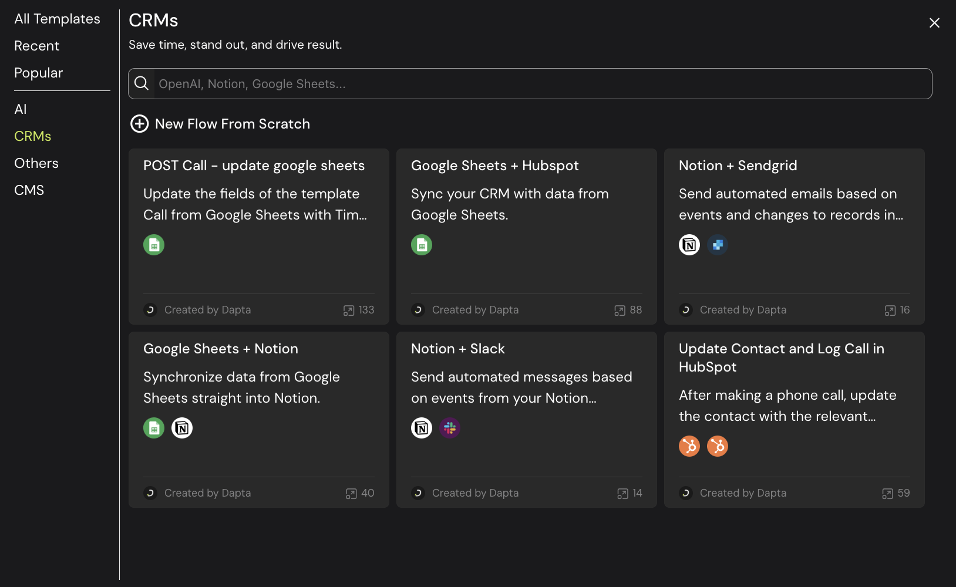Click first HubSpot icon in Update Contact card

pos(689,446)
